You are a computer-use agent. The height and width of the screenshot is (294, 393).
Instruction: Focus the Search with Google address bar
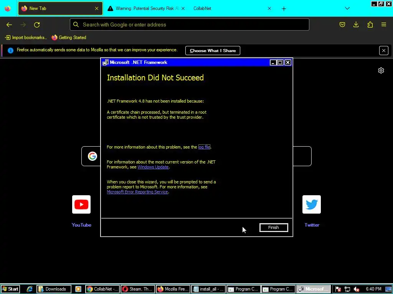click(x=190, y=24)
